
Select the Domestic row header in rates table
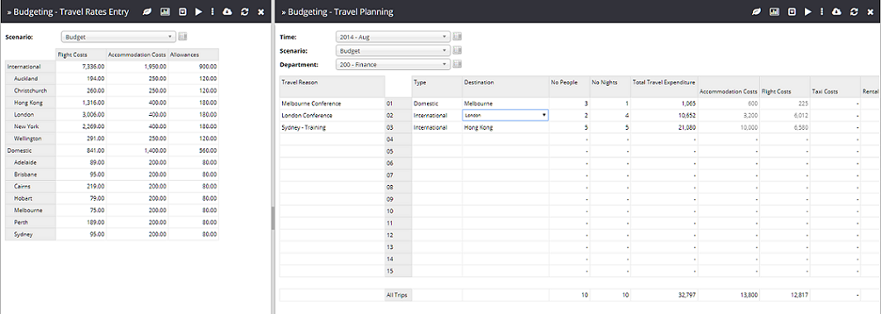tap(31, 150)
